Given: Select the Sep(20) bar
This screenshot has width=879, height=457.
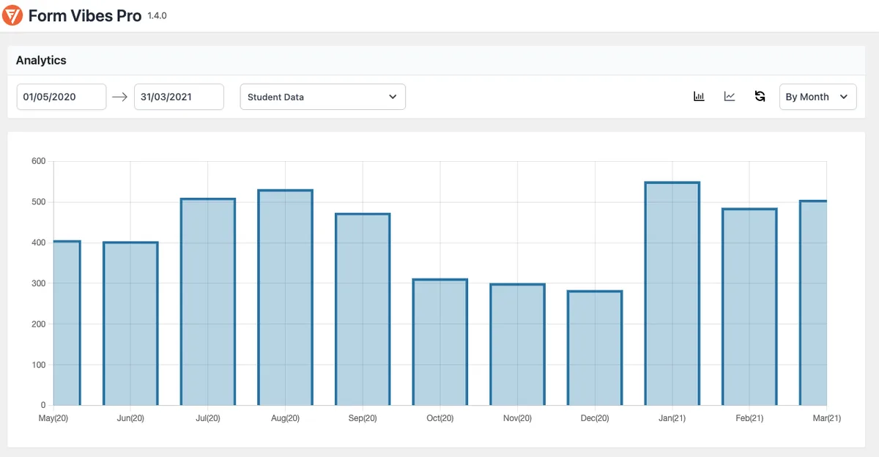Looking at the screenshot, I should point(363,309).
